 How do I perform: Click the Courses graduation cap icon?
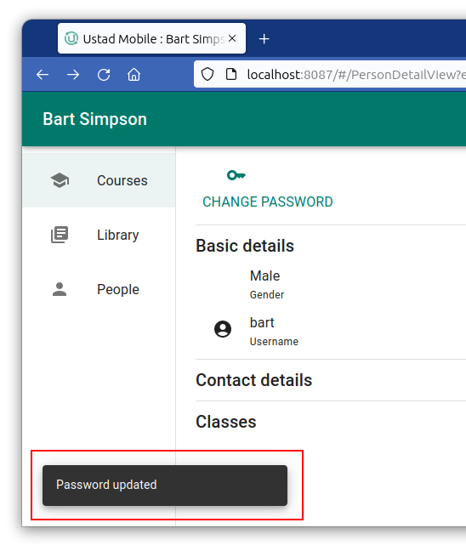tap(60, 180)
